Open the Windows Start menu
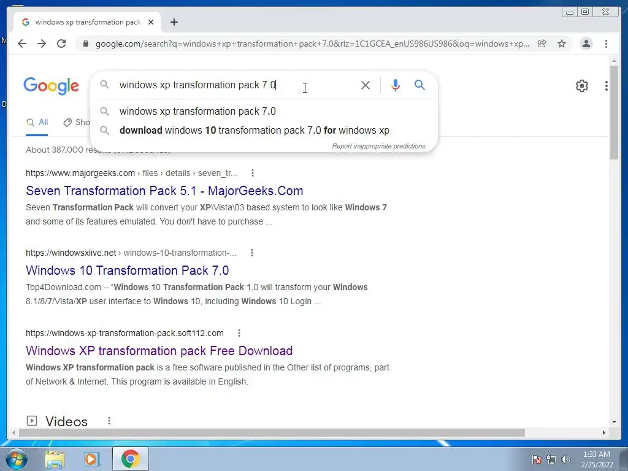This screenshot has height=471, width=628. (16, 459)
